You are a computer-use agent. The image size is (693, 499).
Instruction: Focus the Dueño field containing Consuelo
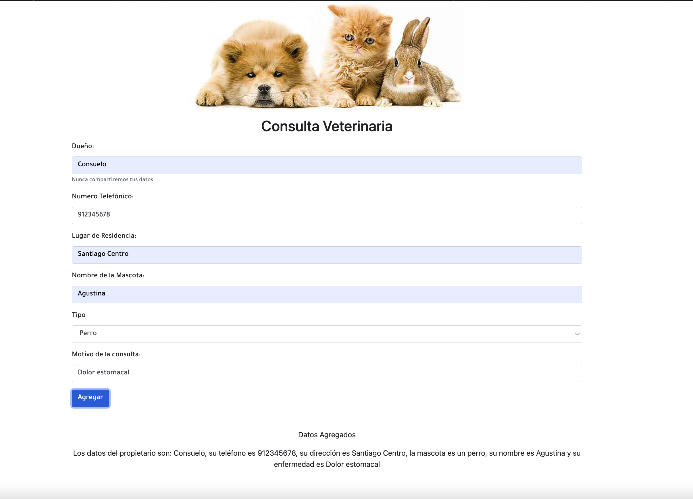[326, 165]
